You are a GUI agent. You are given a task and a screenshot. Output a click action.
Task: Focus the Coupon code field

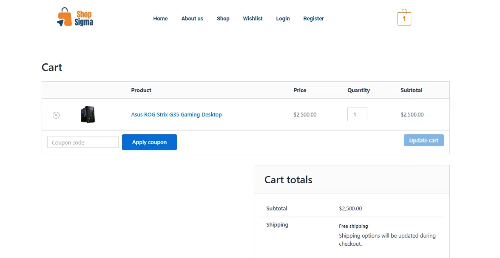click(x=83, y=142)
